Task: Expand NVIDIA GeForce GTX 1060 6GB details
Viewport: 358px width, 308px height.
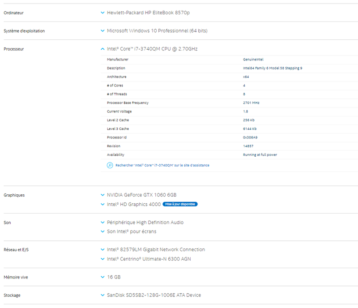Action: [x=102, y=195]
